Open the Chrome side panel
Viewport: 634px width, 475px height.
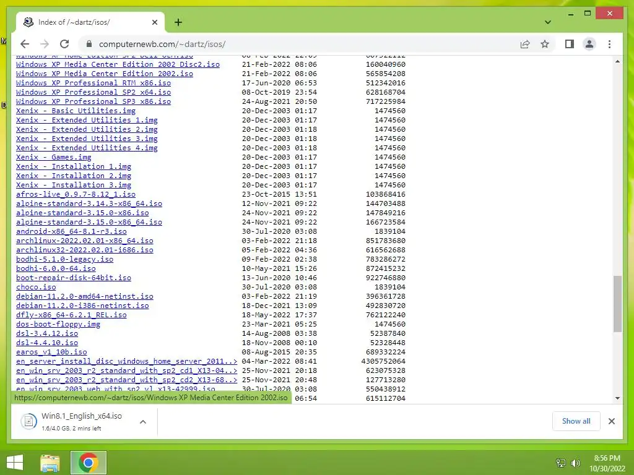pos(570,44)
